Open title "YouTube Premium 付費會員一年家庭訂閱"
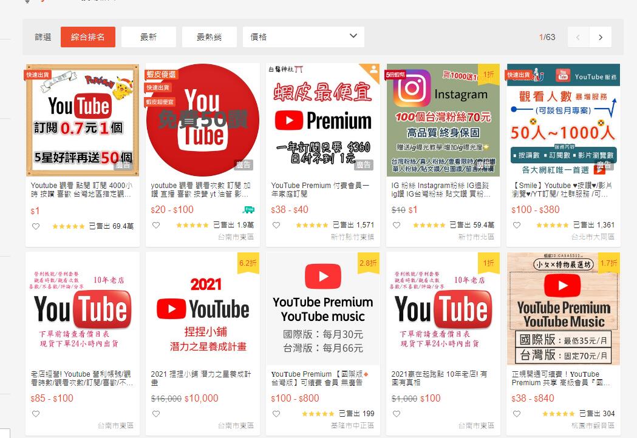The height and width of the screenshot is (438, 637). [320, 189]
